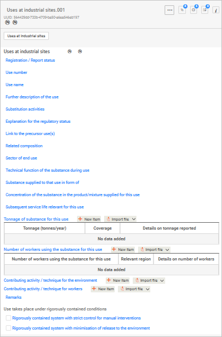This screenshot has width=222, height=337.
Task: Open 'Registration / Report status' field
Action: tap(30, 60)
